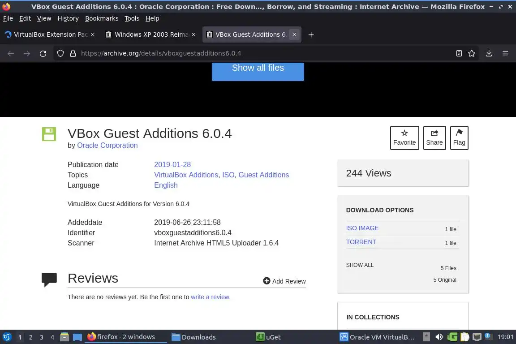The height and width of the screenshot is (344, 516).
Task: Open the 5 Original files link
Action: pos(445,280)
